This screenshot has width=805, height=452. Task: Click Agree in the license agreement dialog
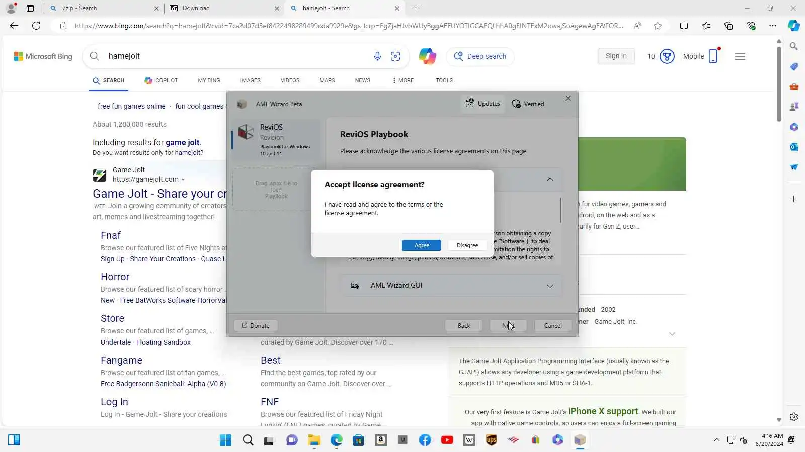(422, 245)
